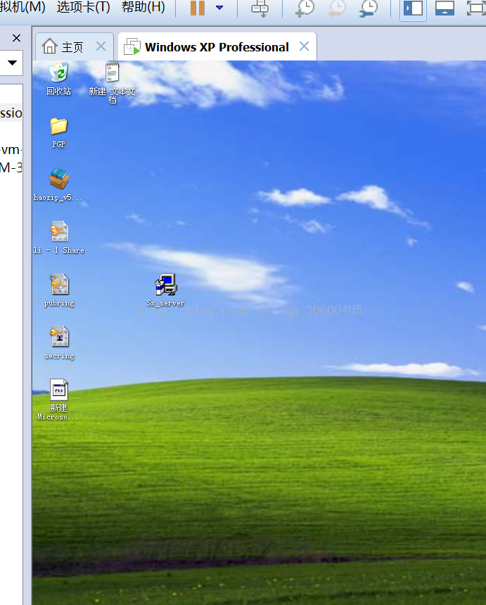Expand the power options dropdown arrow
Viewport: 486px width, 605px height.
coord(219,8)
